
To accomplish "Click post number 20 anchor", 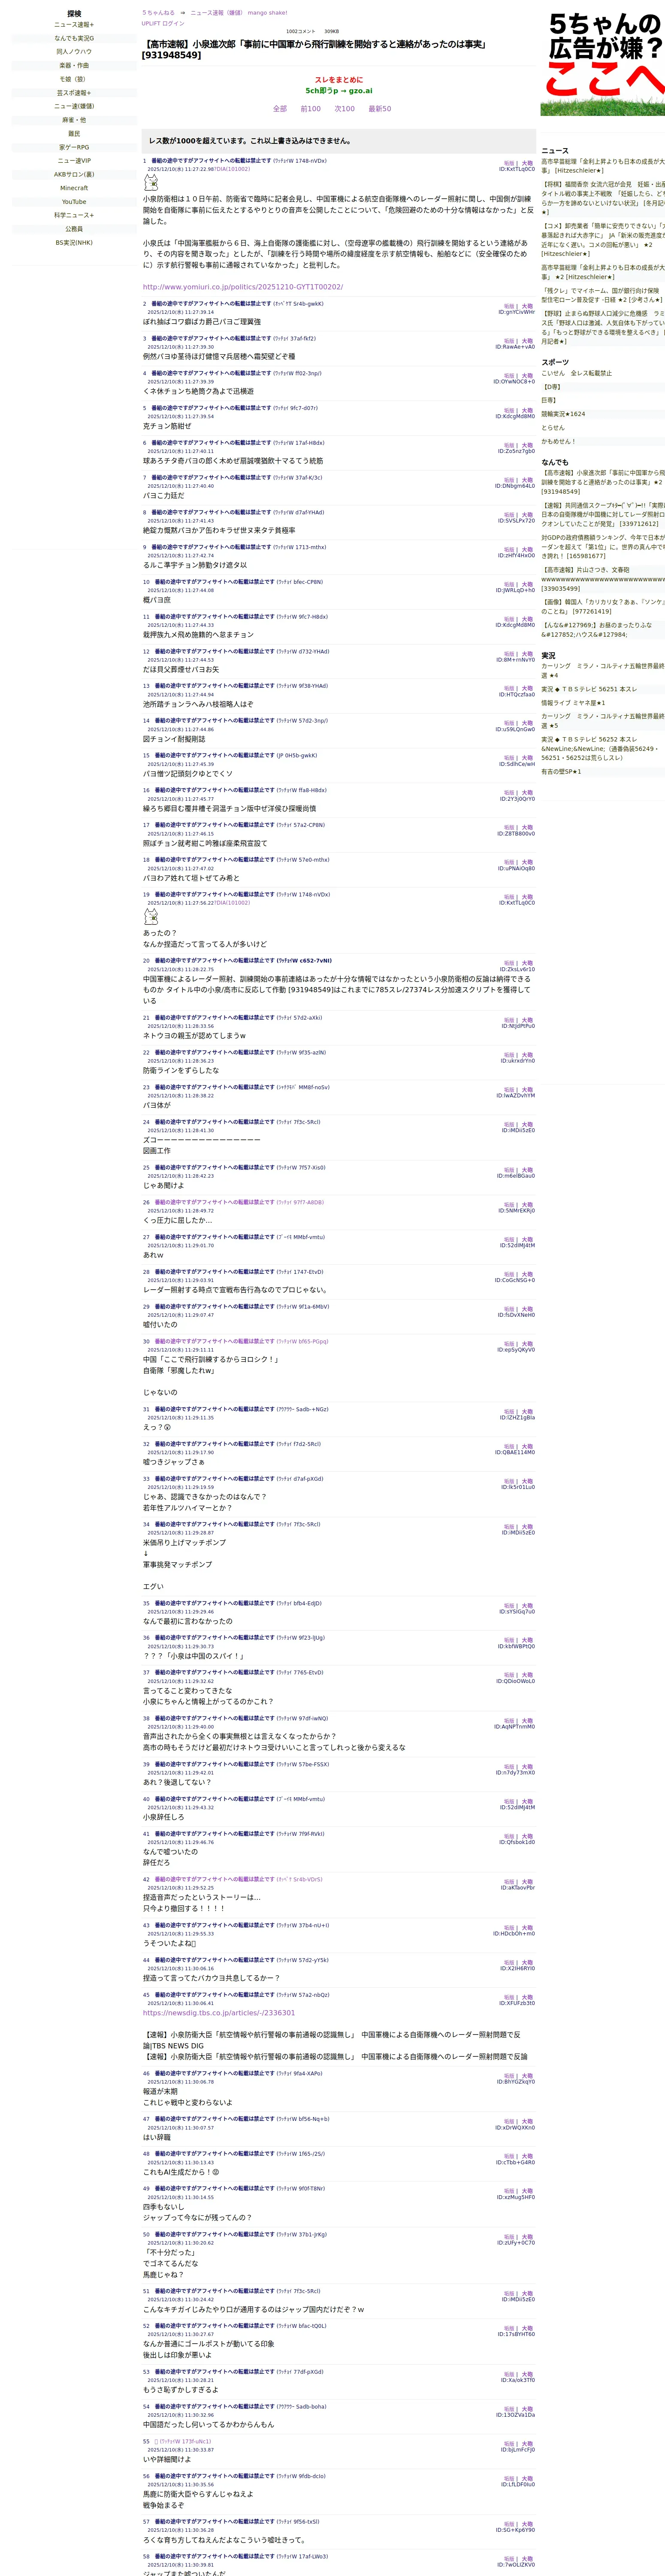I will tap(146, 961).
